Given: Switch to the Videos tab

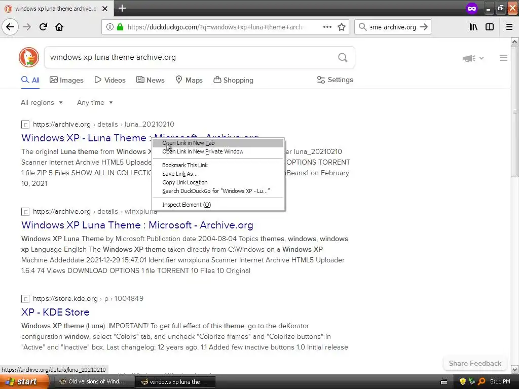Looking at the screenshot, I should point(110,80).
